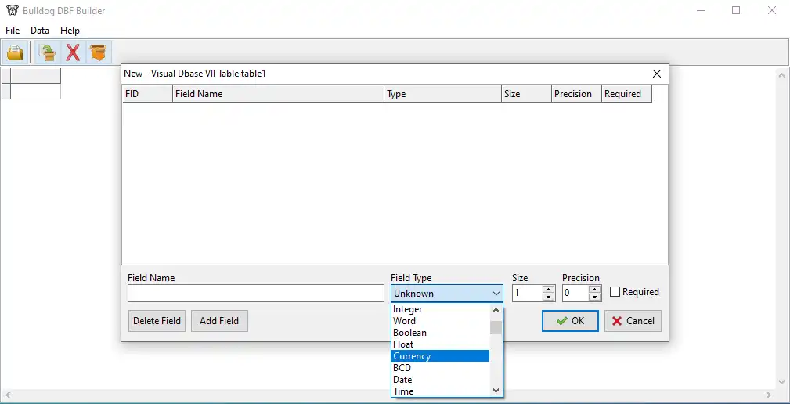This screenshot has width=790, height=404.
Task: Click the Field Name column header
Action: point(279,94)
